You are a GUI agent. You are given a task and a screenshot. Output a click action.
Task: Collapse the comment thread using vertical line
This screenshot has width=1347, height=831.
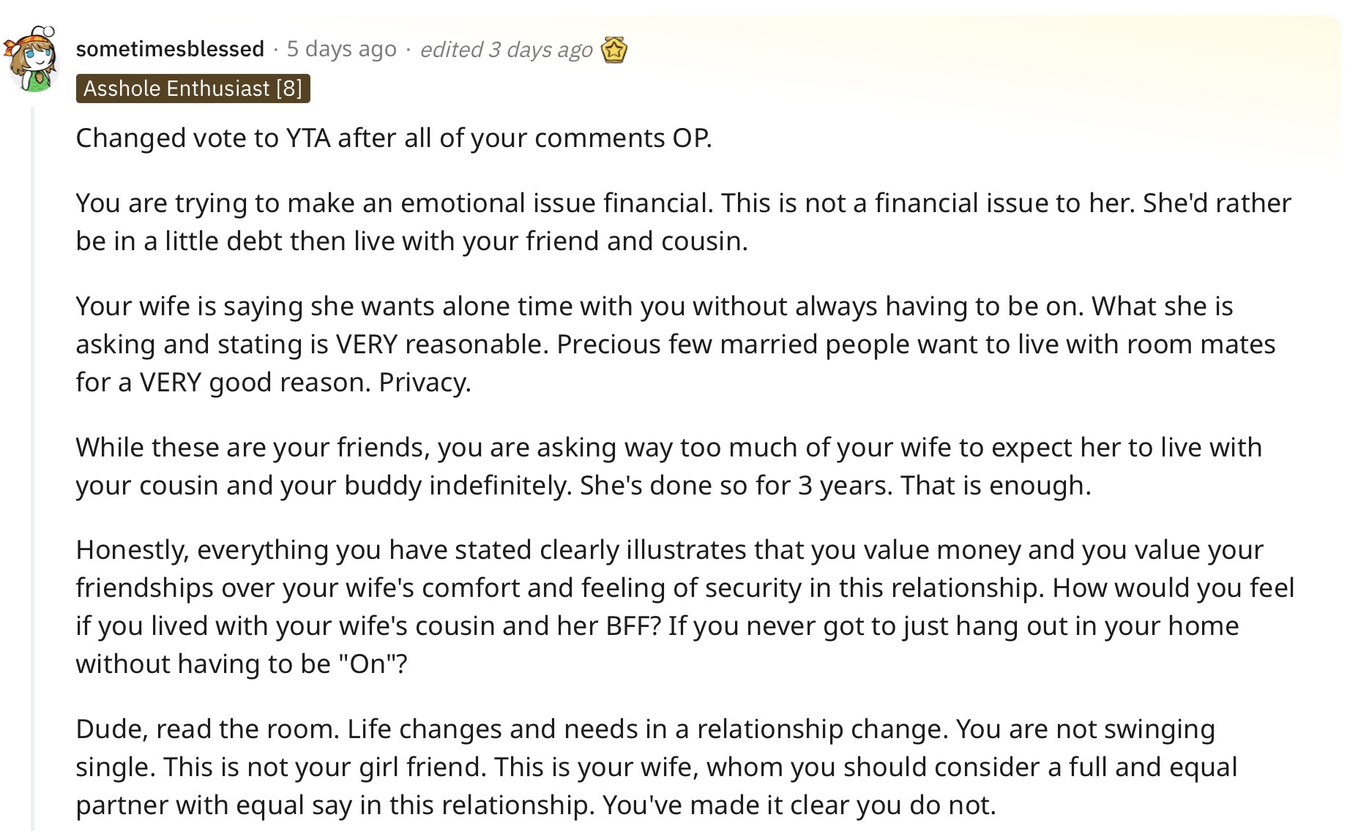32,468
